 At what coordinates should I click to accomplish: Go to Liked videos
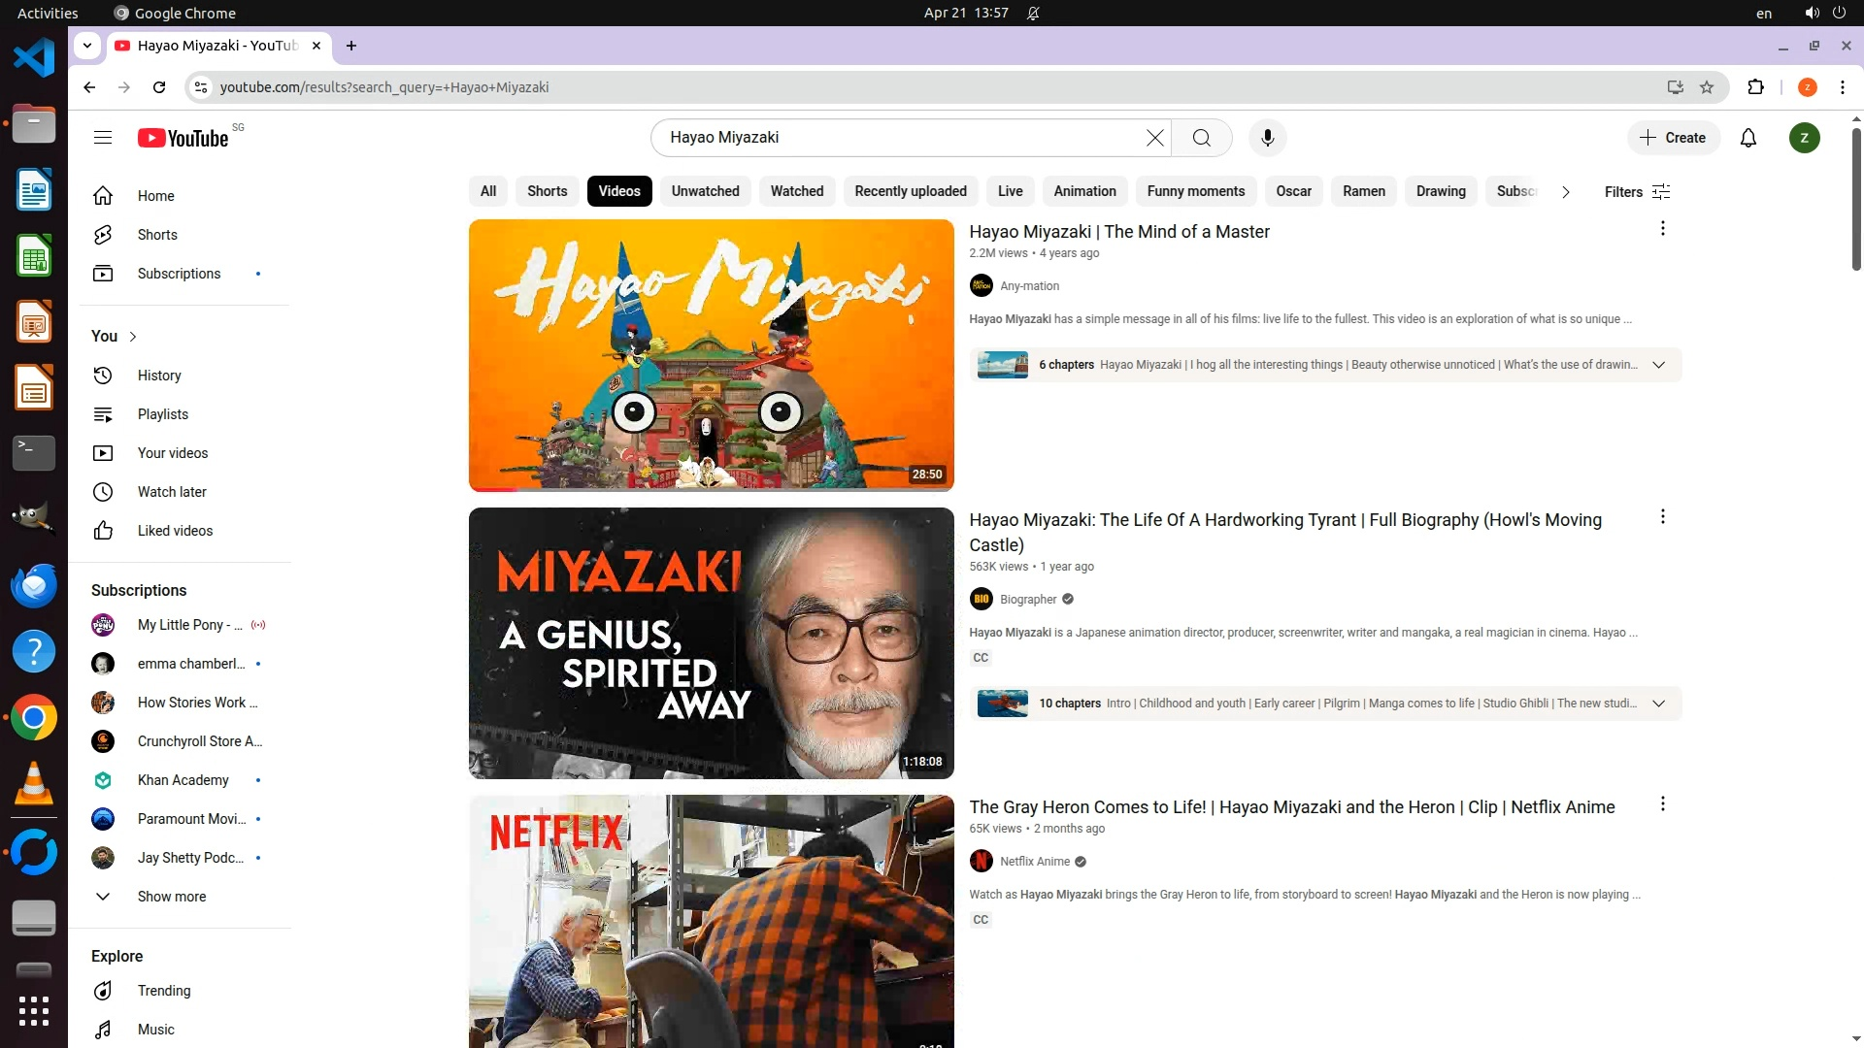coord(175,531)
